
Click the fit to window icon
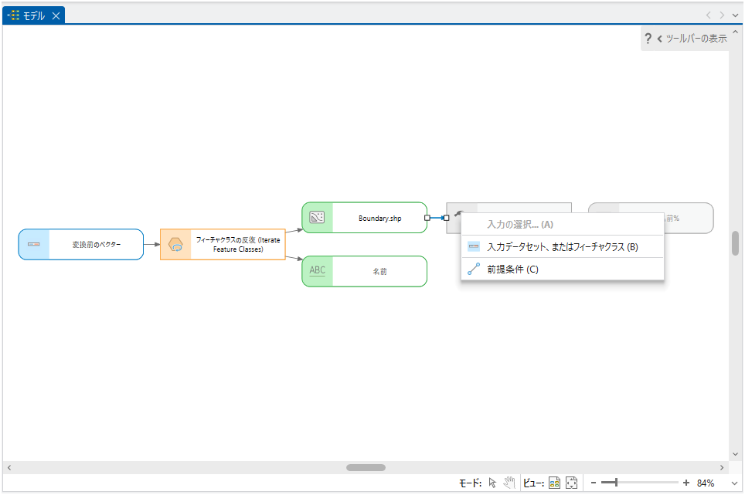[571, 483]
